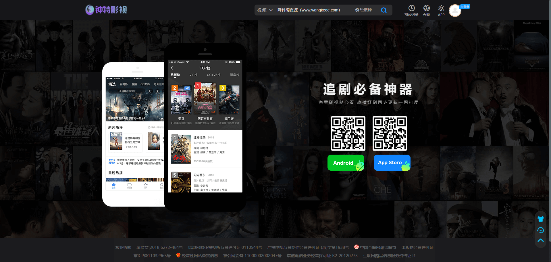The height and width of the screenshot is (262, 551).
Task: Click the user avatar icon
Action: 455,11
